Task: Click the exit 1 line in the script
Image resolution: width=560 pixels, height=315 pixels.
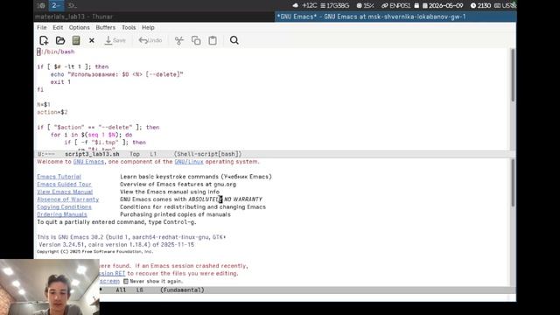Action: coord(60,82)
